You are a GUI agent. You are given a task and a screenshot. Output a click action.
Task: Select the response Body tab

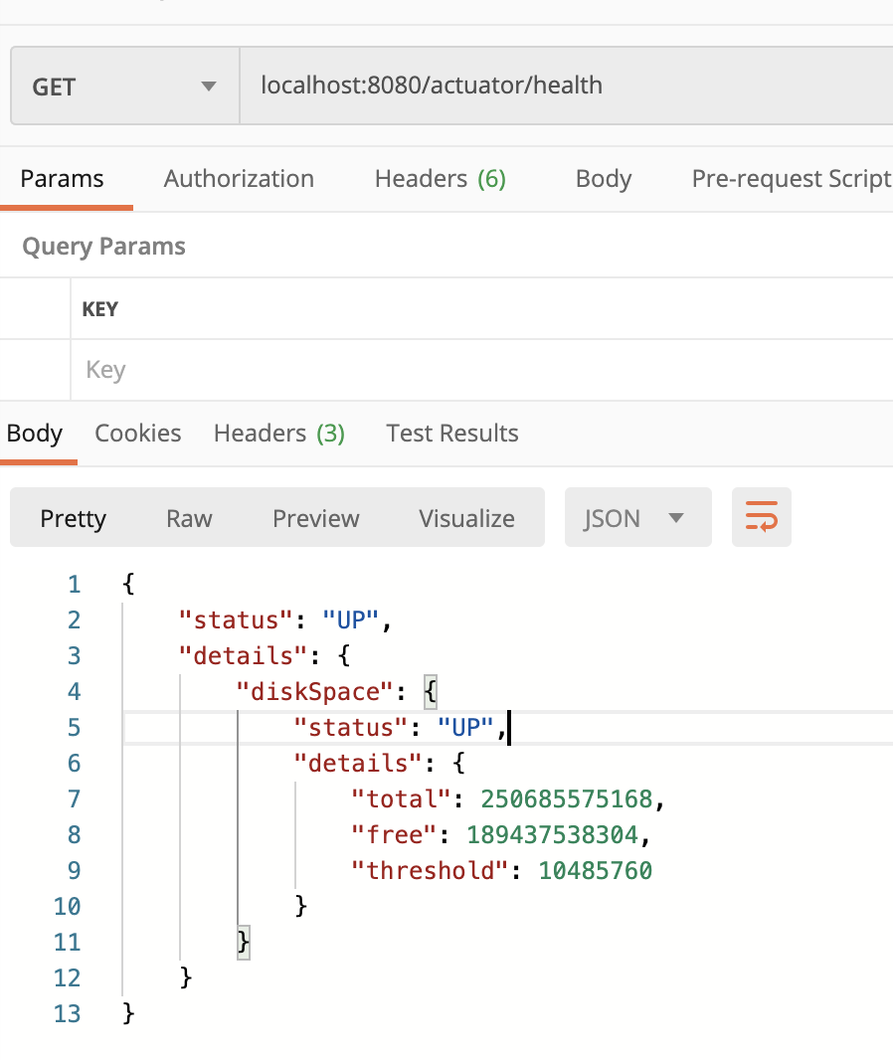pos(35,434)
